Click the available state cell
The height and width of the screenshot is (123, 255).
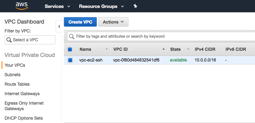(x=178, y=60)
